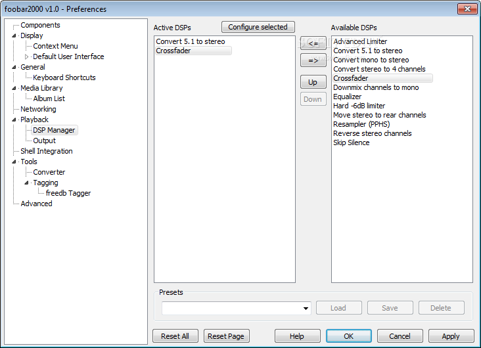Cancel the preferences dialog
The height and width of the screenshot is (348, 481).
(x=400, y=336)
